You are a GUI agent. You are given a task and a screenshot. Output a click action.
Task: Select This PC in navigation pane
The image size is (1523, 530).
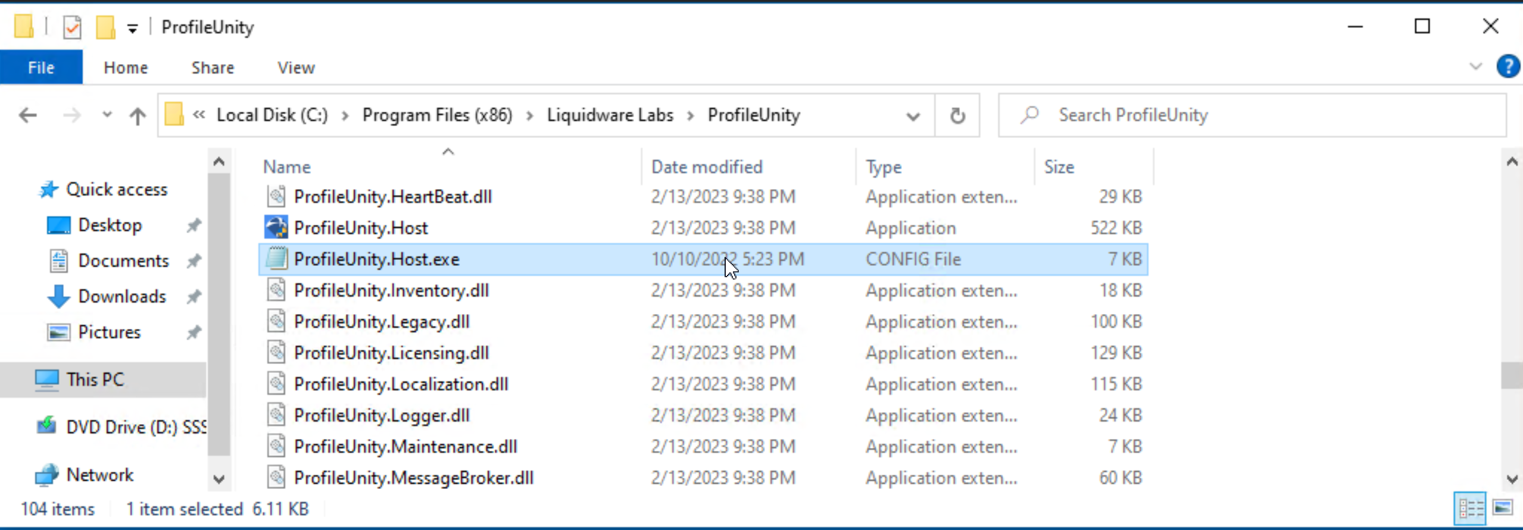pyautogui.click(x=95, y=380)
